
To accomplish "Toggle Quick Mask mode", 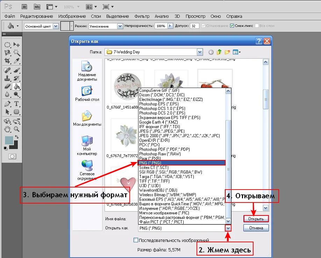I will click(x=12, y=157).
